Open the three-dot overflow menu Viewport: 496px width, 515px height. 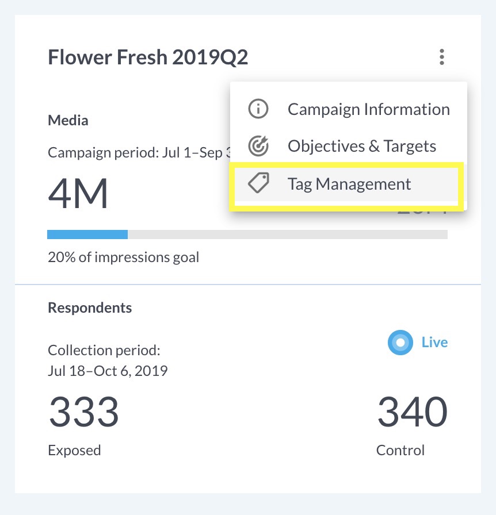[x=442, y=57]
